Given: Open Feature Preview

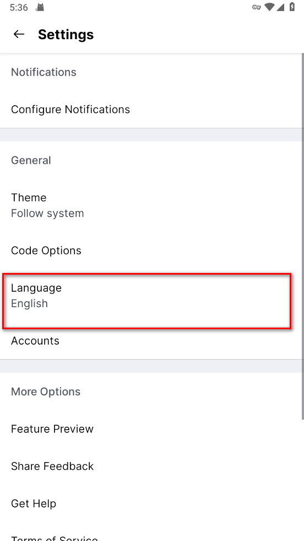Looking at the screenshot, I should [x=151, y=429].
